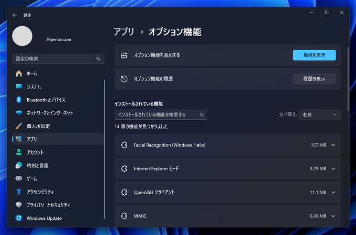Screen dimensions: 356x235
Task: Open ネットワークとインターネット in the sidebar
Action: tap(58, 113)
